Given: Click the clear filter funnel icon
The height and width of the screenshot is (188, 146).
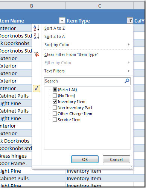Looking at the screenshot, I should [x=36, y=54].
